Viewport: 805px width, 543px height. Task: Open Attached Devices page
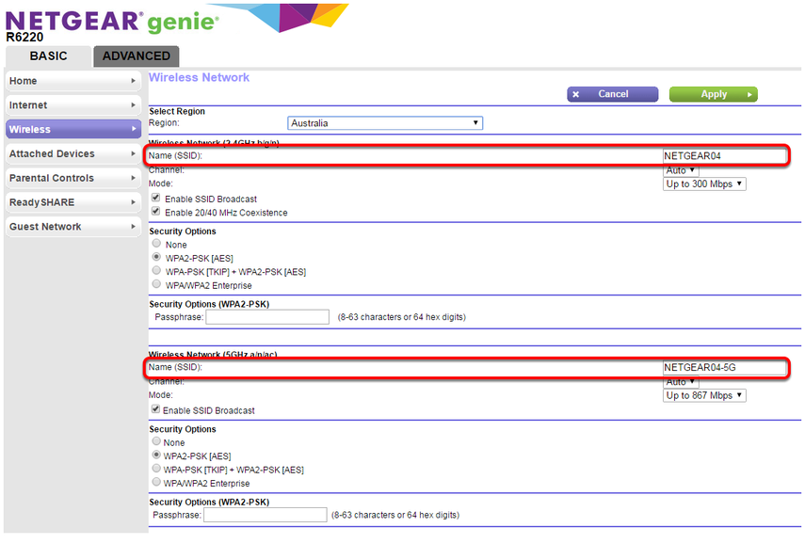click(72, 154)
